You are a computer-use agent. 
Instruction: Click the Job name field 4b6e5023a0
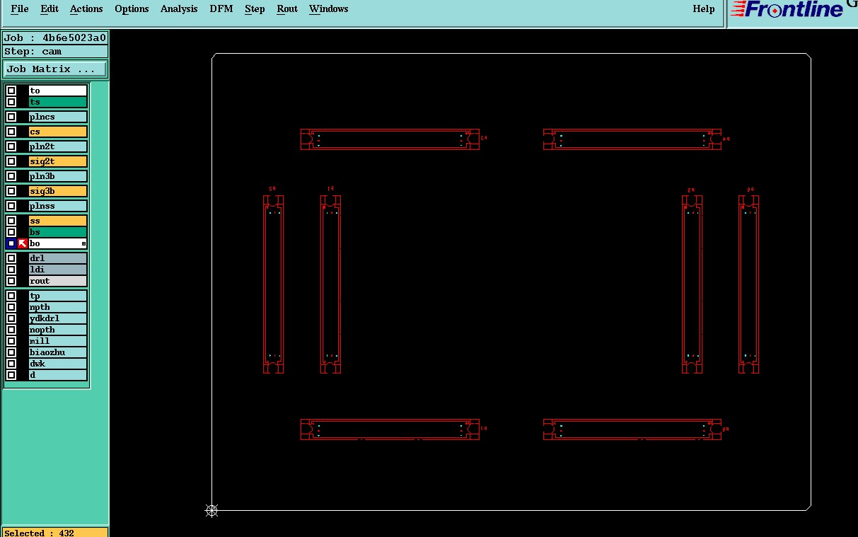coord(55,38)
